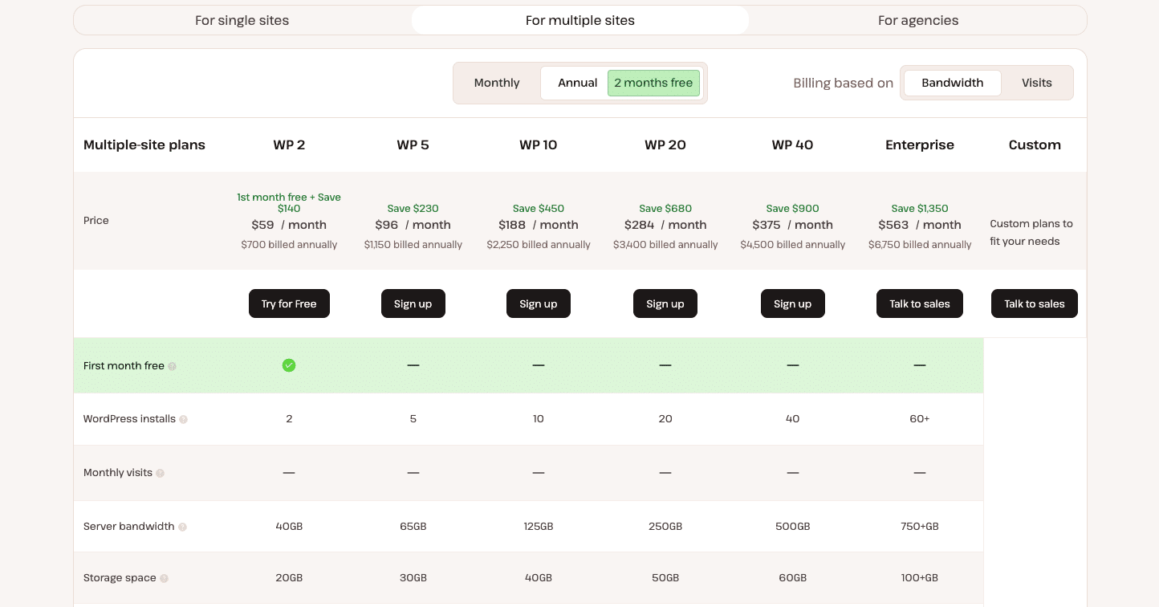This screenshot has height=607, width=1159.
Task: Click the green checkmark under WP 2
Action: (x=289, y=365)
